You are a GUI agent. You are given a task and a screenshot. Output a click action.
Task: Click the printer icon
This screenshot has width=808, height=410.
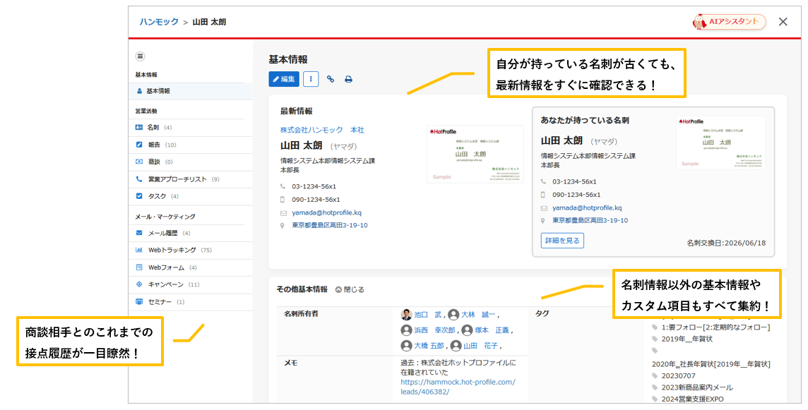pos(348,79)
